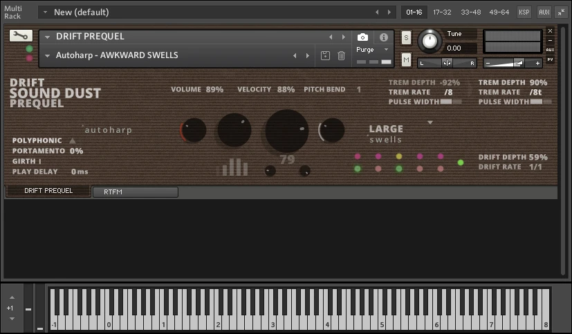Click the small red-arc knob
The image size is (572, 334).
(194, 130)
